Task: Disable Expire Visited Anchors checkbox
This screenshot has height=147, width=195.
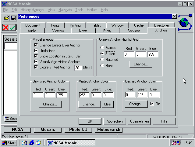Action: [36, 67]
